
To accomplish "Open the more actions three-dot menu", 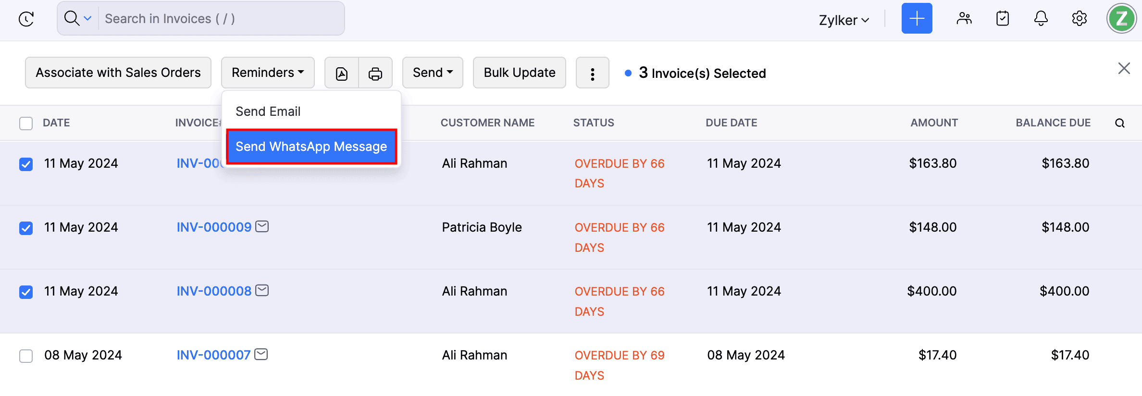I will point(593,73).
